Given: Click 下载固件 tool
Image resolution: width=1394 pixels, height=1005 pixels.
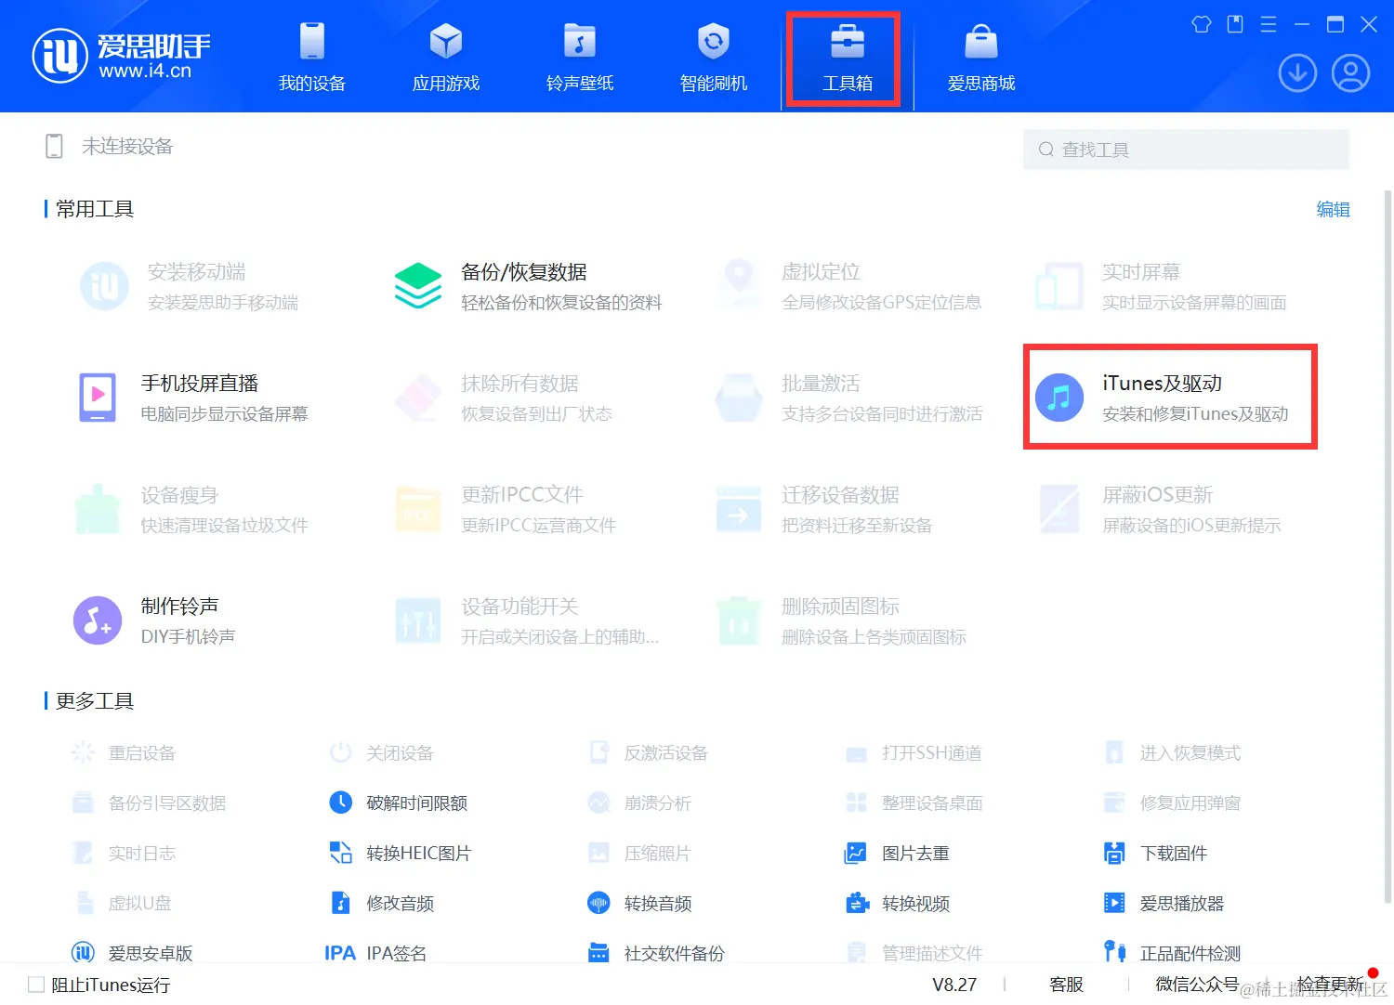Looking at the screenshot, I should (1155, 853).
